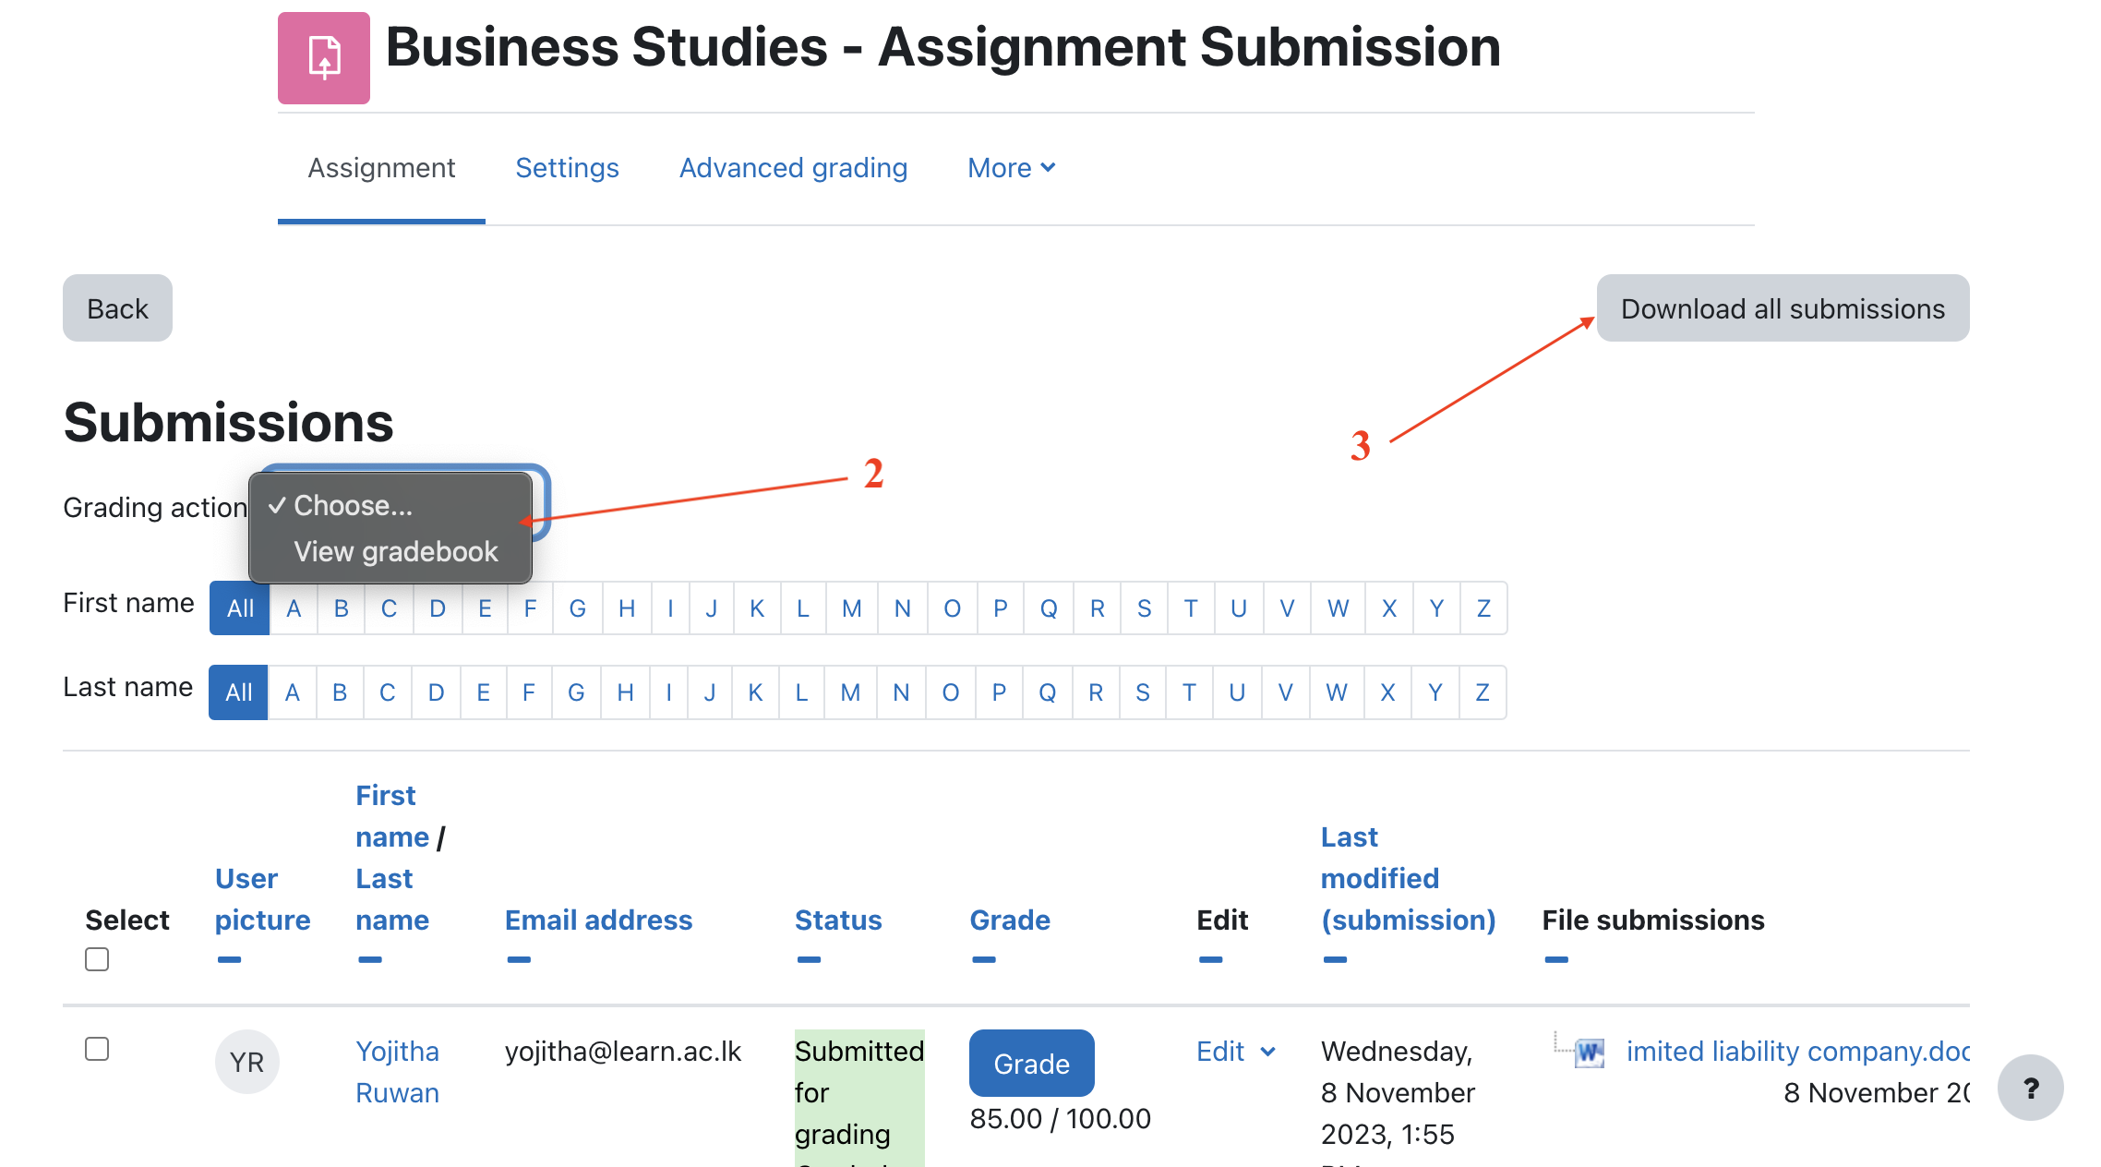Click Download all submissions button

(1782, 308)
